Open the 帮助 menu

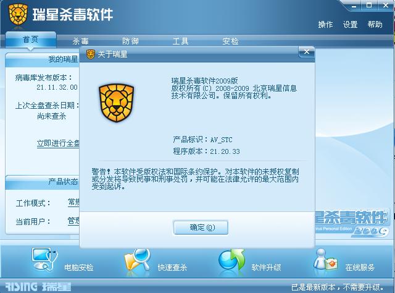pos(375,25)
